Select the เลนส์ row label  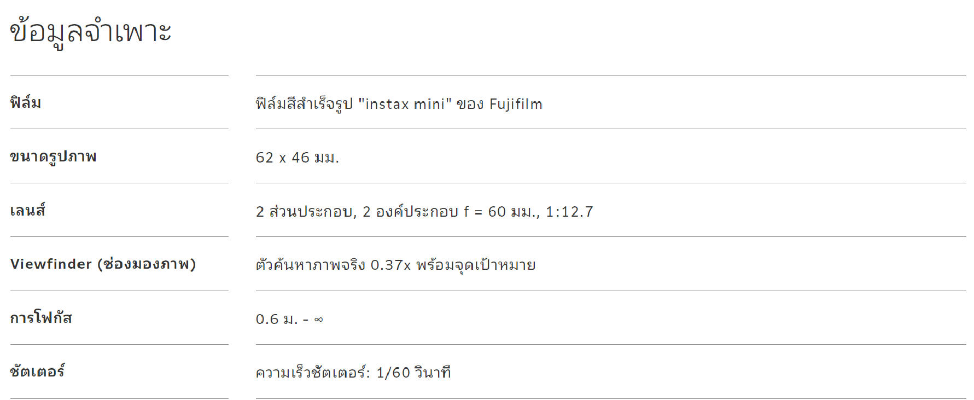click(x=27, y=210)
